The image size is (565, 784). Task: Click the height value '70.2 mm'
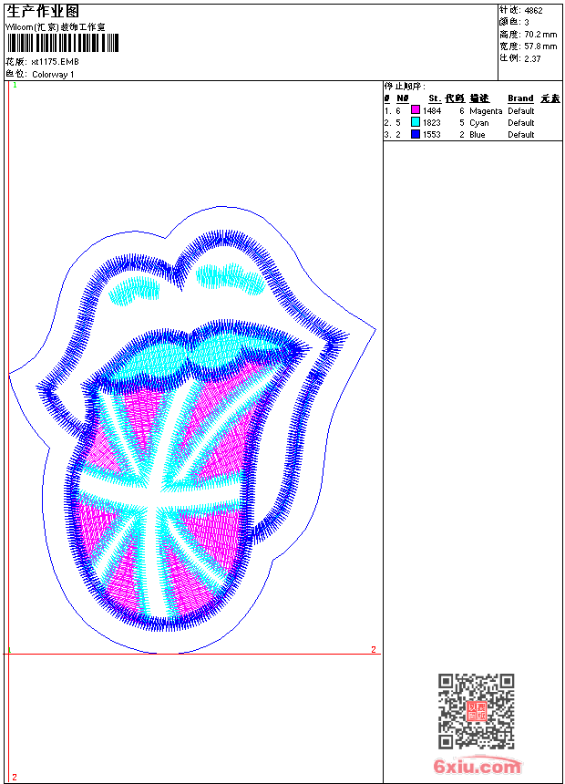point(540,35)
